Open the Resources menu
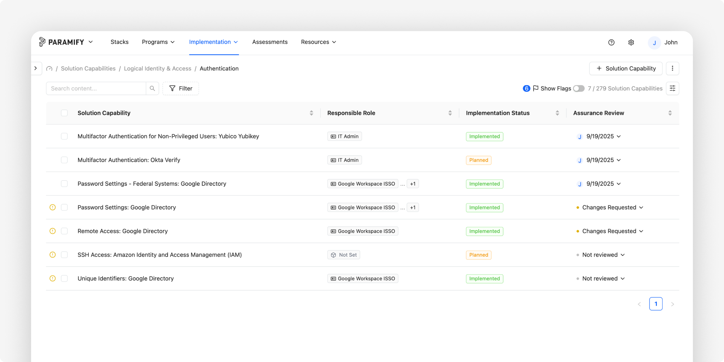The width and height of the screenshot is (724, 362). point(319,42)
